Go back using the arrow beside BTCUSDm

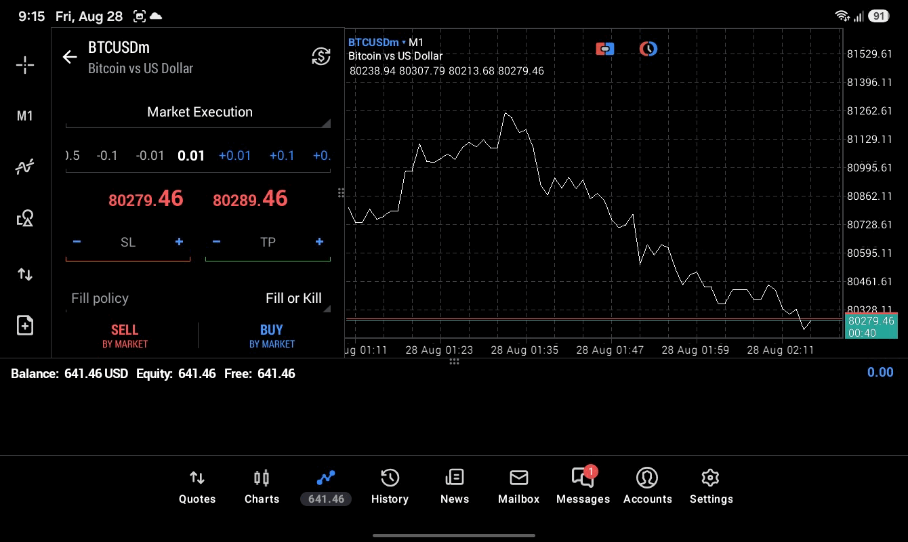(x=70, y=57)
